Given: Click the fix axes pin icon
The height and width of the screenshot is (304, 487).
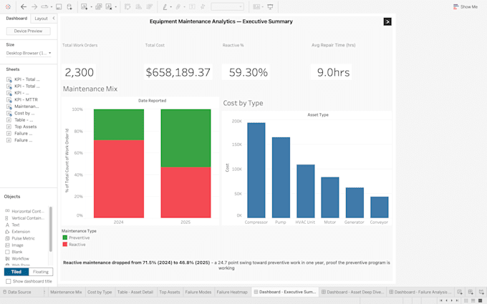Looking at the screenshot, I should coord(203,6).
